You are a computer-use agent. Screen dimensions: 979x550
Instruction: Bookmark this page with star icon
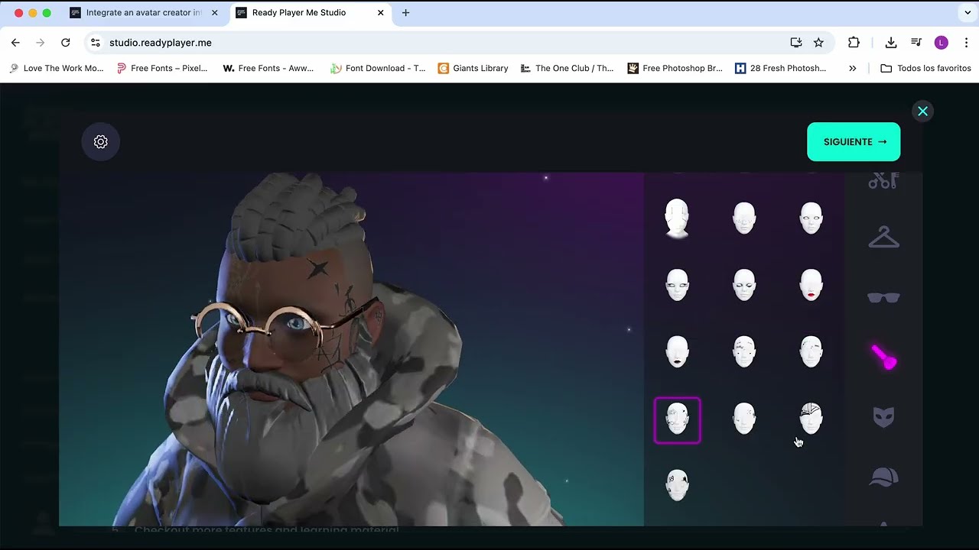[818, 43]
